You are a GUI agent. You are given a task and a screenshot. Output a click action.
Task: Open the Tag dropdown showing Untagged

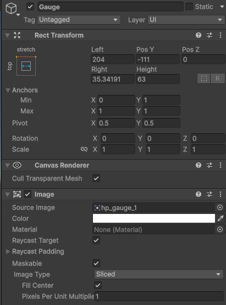click(x=79, y=20)
